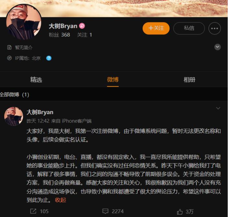Switch to the 相册 tab
Viewport: 228px width, 217px height.
coord(189,80)
